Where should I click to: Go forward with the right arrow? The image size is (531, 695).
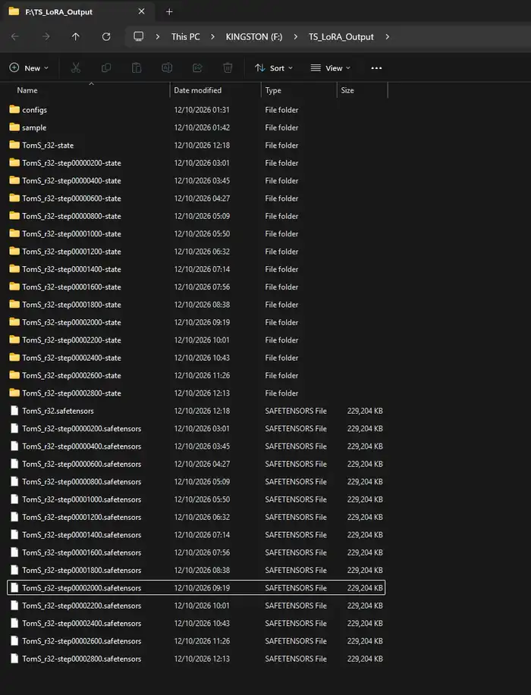pos(46,37)
